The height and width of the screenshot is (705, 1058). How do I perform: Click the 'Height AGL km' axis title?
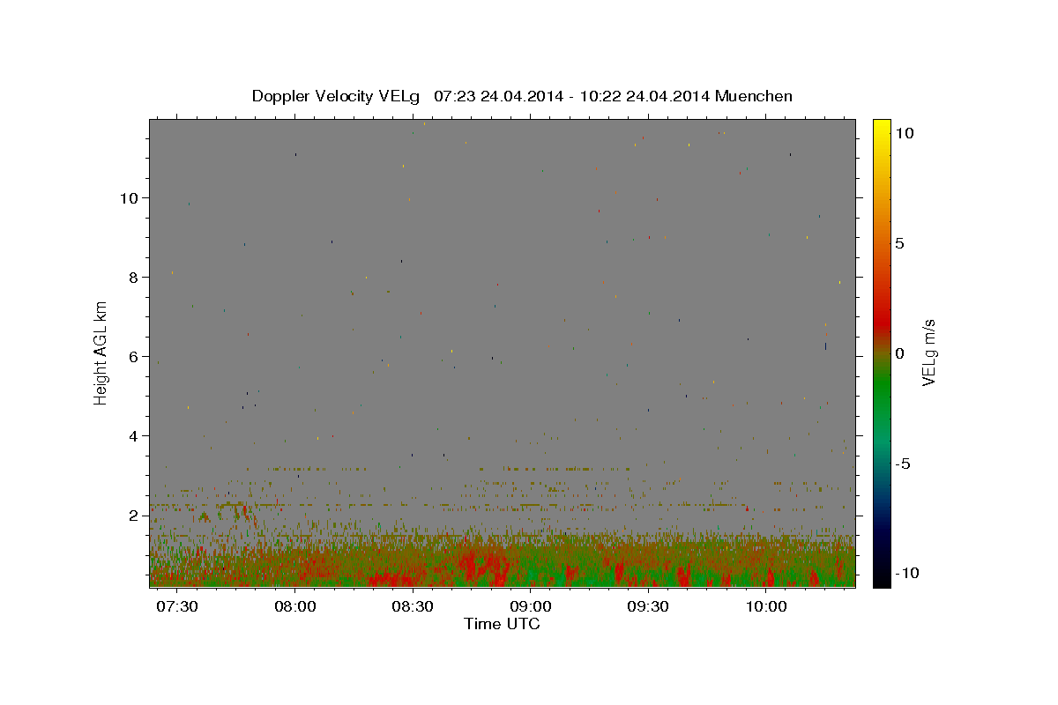pyautogui.click(x=101, y=352)
